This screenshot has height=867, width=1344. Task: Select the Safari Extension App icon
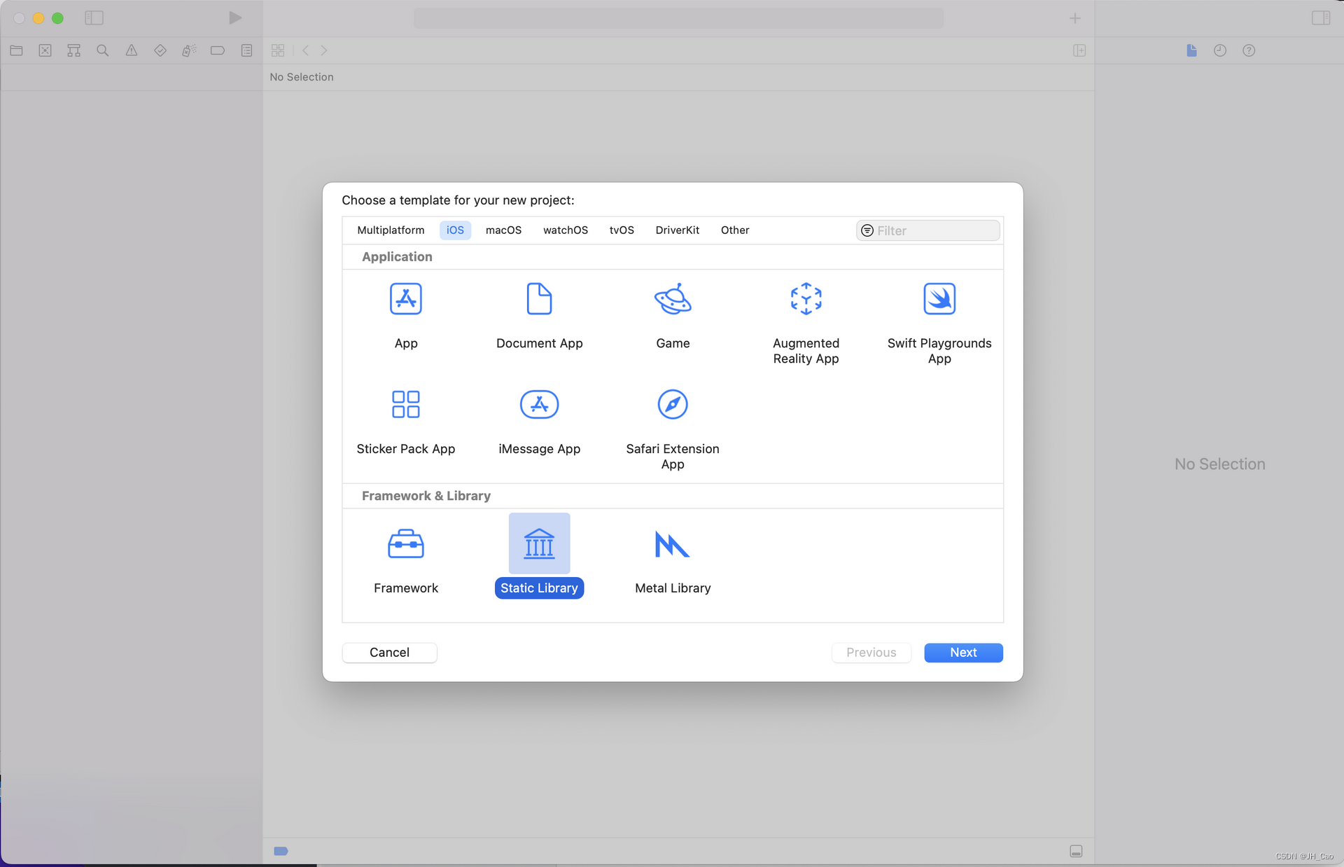[x=672, y=403]
